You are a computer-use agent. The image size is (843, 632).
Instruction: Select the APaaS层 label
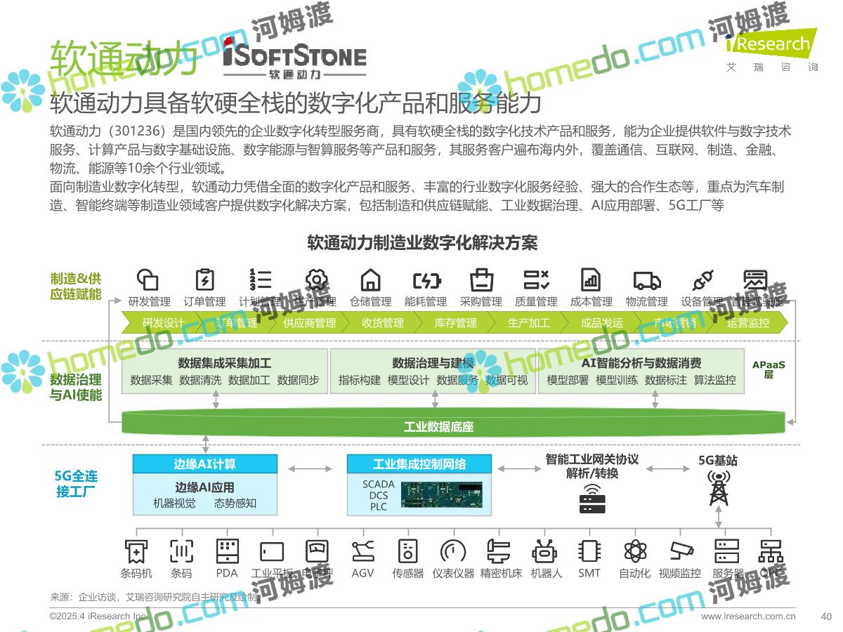pyautogui.click(x=769, y=369)
